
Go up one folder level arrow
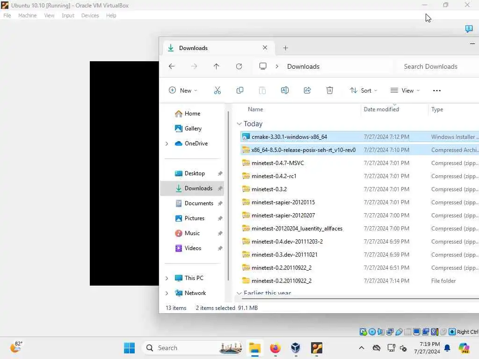point(216,66)
